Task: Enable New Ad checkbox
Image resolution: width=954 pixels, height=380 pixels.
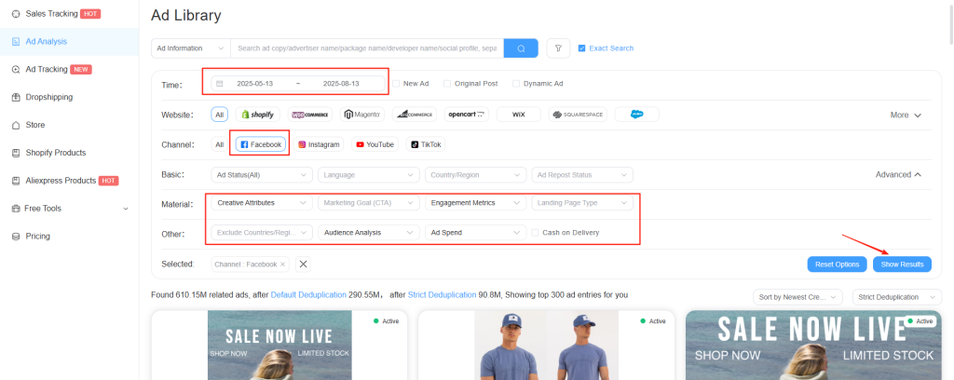Action: tap(396, 84)
